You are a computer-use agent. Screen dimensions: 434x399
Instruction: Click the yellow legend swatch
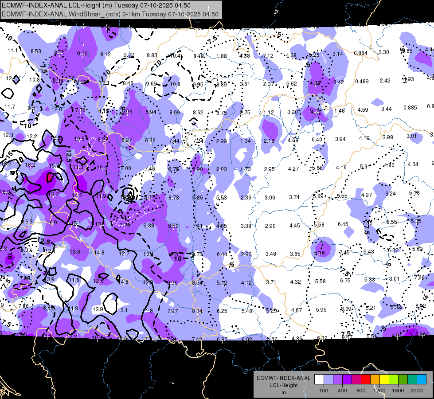coord(384,379)
